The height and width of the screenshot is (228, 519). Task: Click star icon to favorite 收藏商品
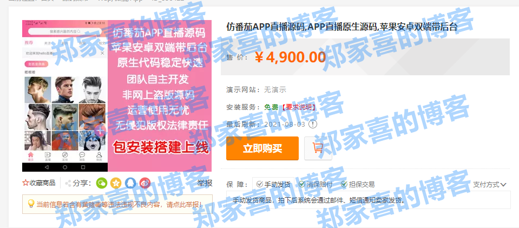tap(25, 183)
